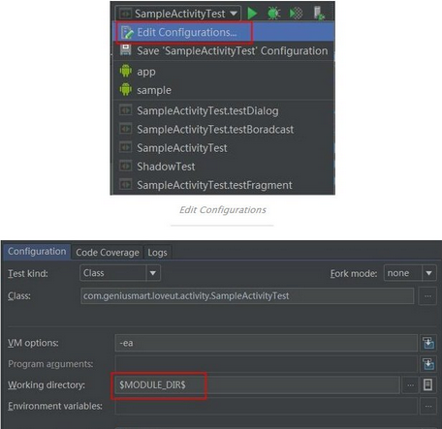This screenshot has height=429, width=442.
Task: Start debugging with the green bug icon
Action: point(273,14)
